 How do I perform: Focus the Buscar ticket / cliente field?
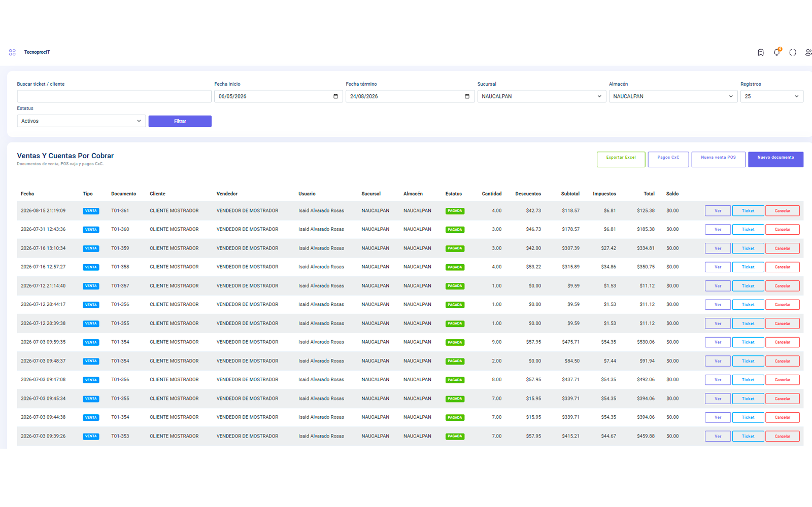[x=114, y=96]
